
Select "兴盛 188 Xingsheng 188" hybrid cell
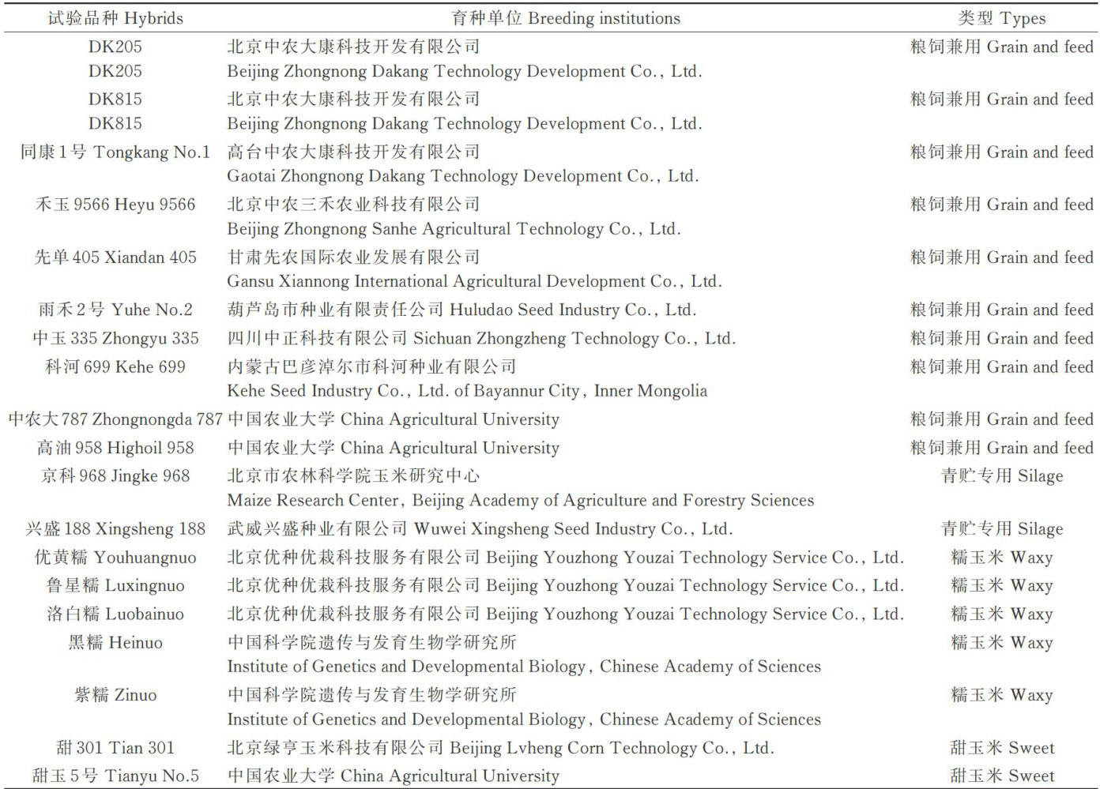[115, 529]
